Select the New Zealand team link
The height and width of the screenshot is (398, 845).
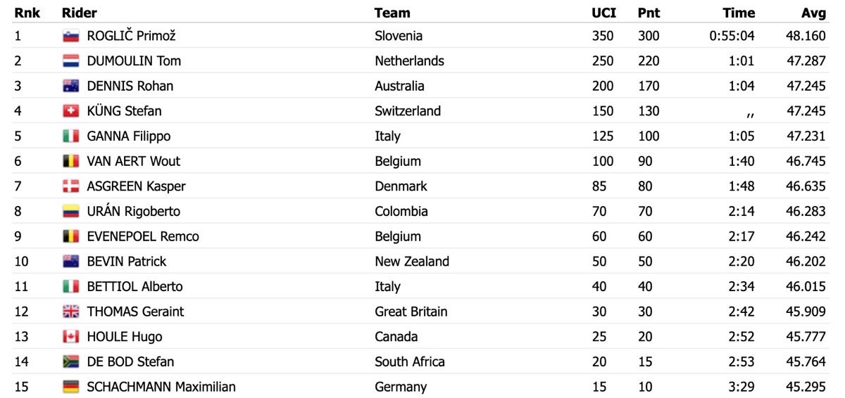(x=412, y=262)
